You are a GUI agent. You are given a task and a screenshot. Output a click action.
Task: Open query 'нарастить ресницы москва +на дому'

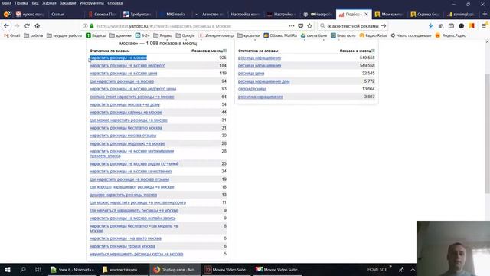(125, 104)
